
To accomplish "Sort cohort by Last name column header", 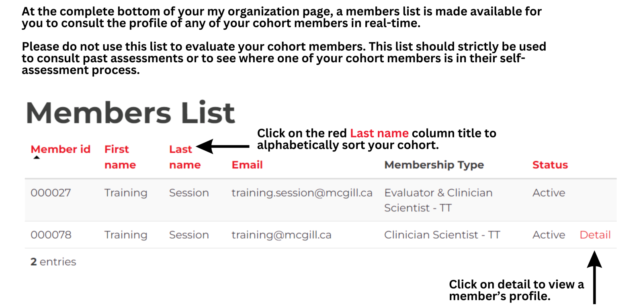I will [x=185, y=157].
